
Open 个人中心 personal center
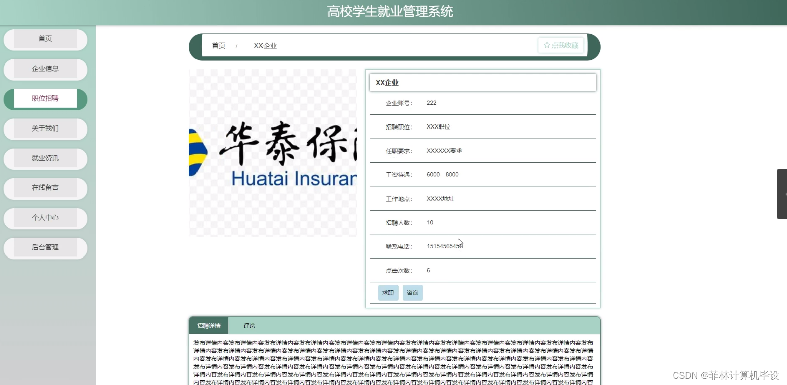tap(45, 218)
